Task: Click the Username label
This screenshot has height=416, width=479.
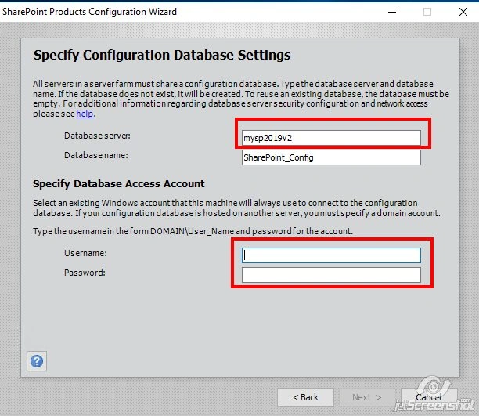Action: 85,253
